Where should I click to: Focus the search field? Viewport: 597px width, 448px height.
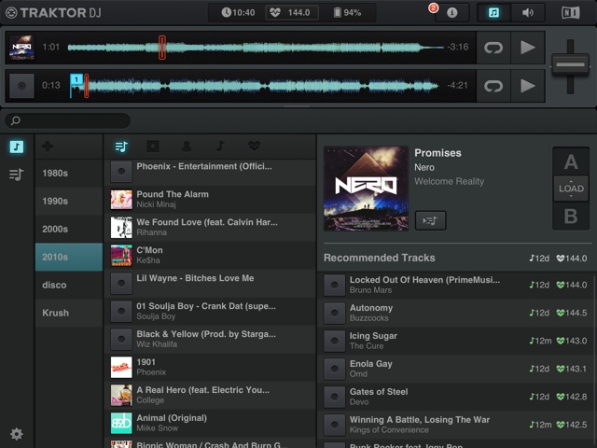[67, 120]
